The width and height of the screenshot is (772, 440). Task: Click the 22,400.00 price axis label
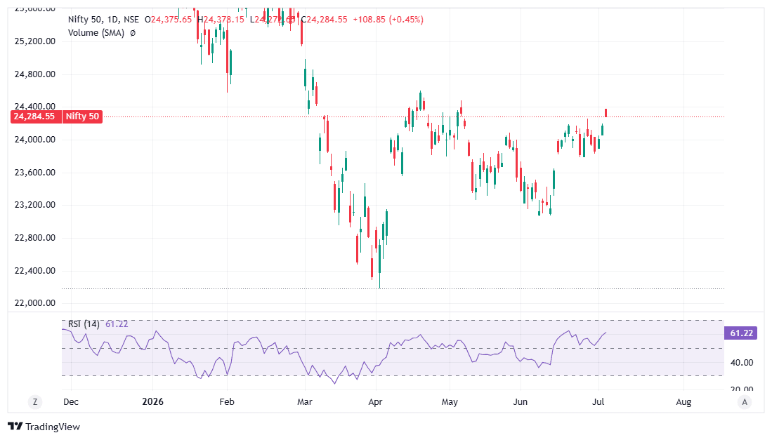pyautogui.click(x=35, y=271)
